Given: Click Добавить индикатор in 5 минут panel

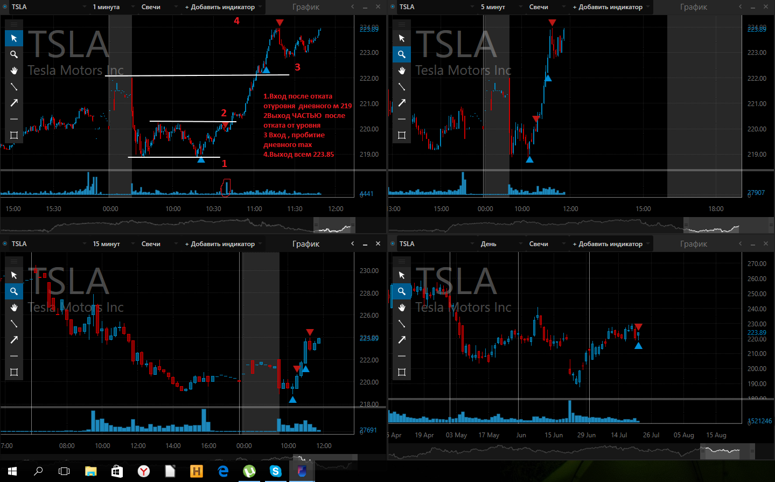Looking at the screenshot, I should point(611,7).
